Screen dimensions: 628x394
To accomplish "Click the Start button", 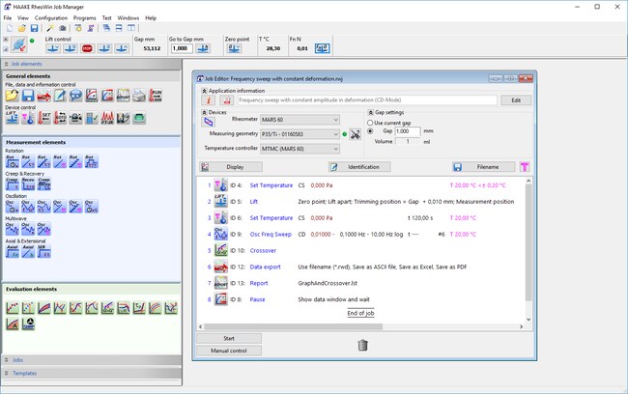I will tap(228, 338).
